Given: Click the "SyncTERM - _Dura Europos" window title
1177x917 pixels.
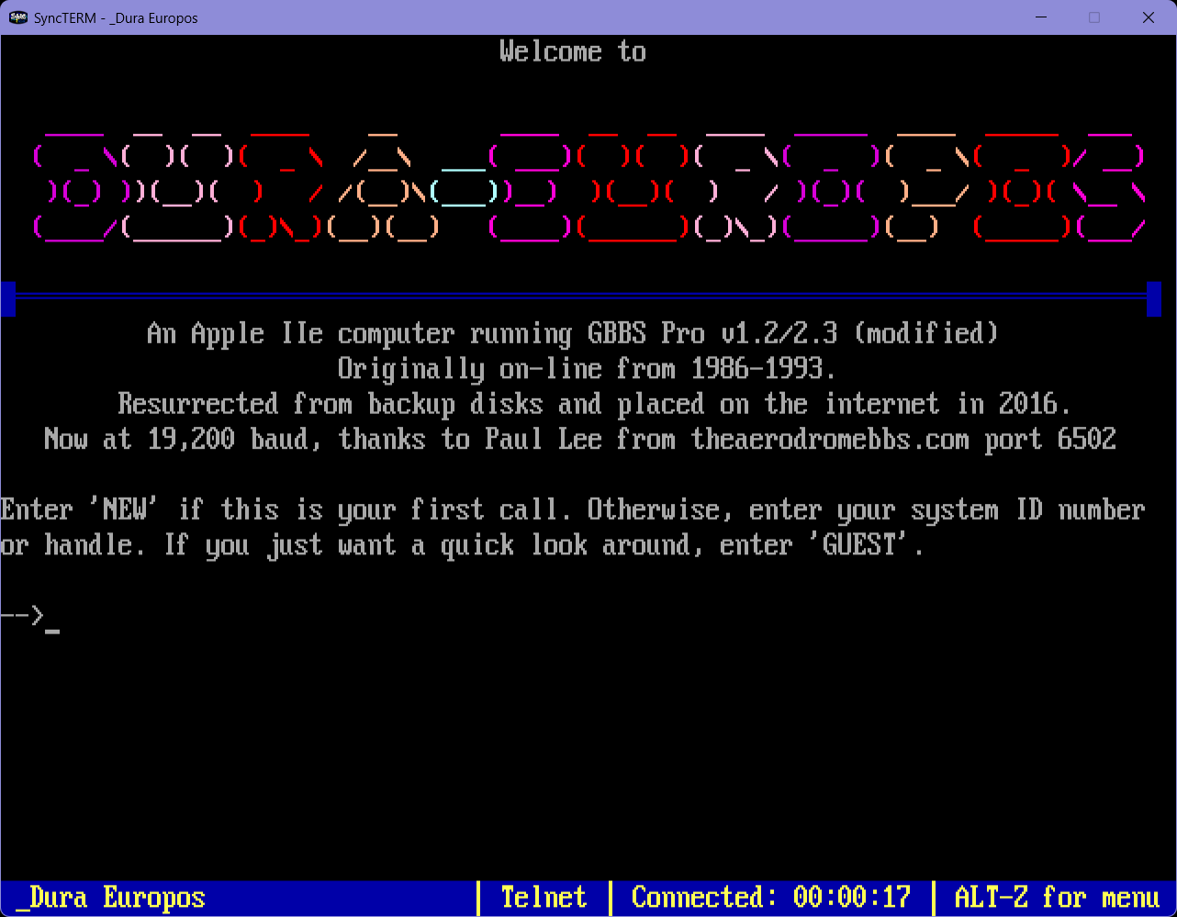Looking at the screenshot, I should pyautogui.click(x=116, y=17).
